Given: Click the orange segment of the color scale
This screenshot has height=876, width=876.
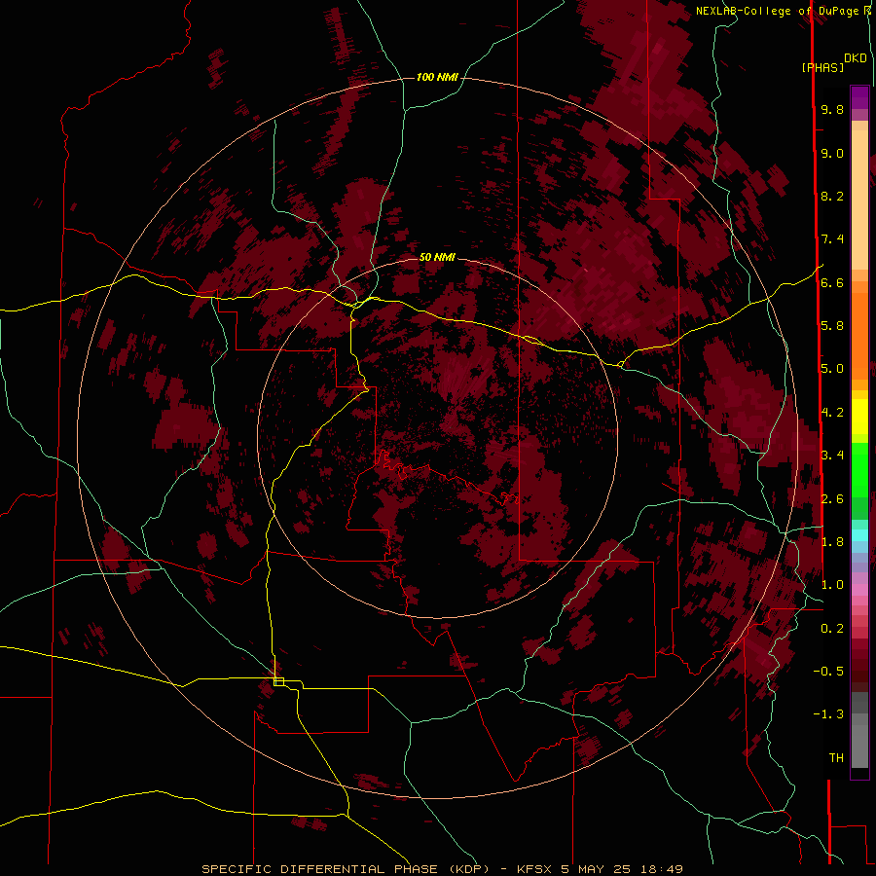Looking at the screenshot, I should pyautogui.click(x=859, y=336).
